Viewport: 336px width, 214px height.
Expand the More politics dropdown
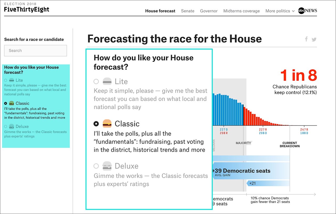tap(278, 11)
